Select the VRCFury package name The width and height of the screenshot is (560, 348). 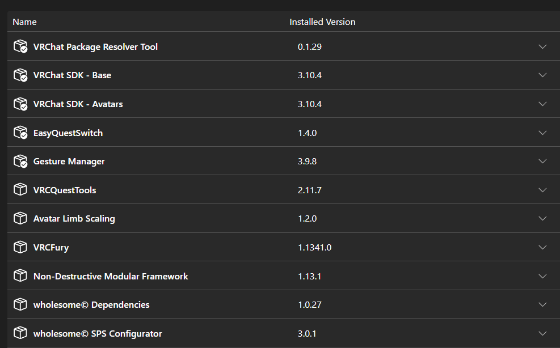(x=51, y=248)
